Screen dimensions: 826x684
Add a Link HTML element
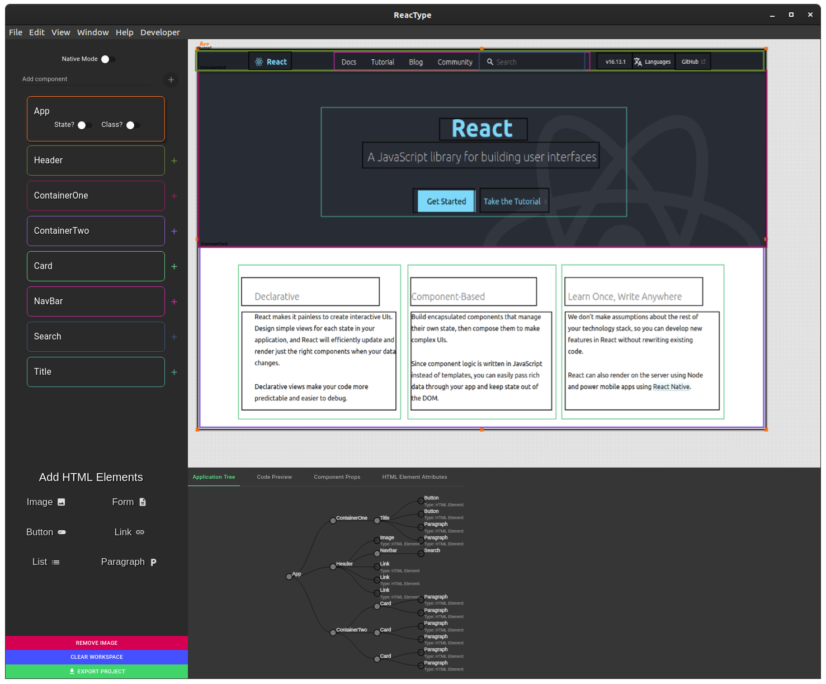click(x=129, y=532)
